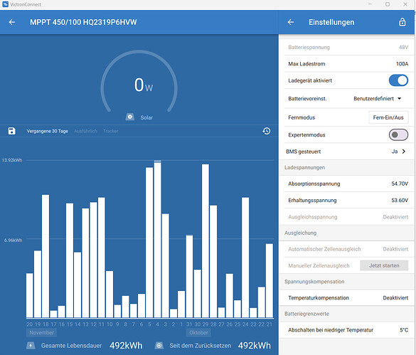Save history data with the floppy disk icon

click(11, 131)
